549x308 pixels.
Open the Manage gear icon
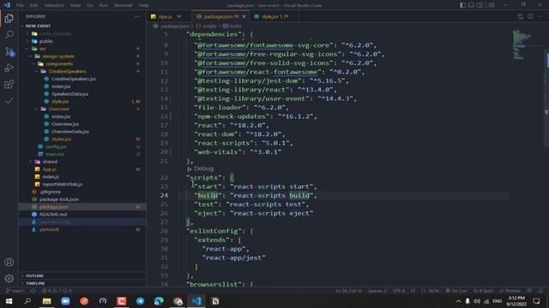[x=9, y=278]
